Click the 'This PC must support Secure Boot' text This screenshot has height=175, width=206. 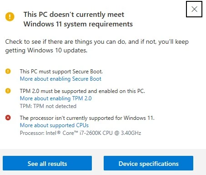(x=61, y=72)
